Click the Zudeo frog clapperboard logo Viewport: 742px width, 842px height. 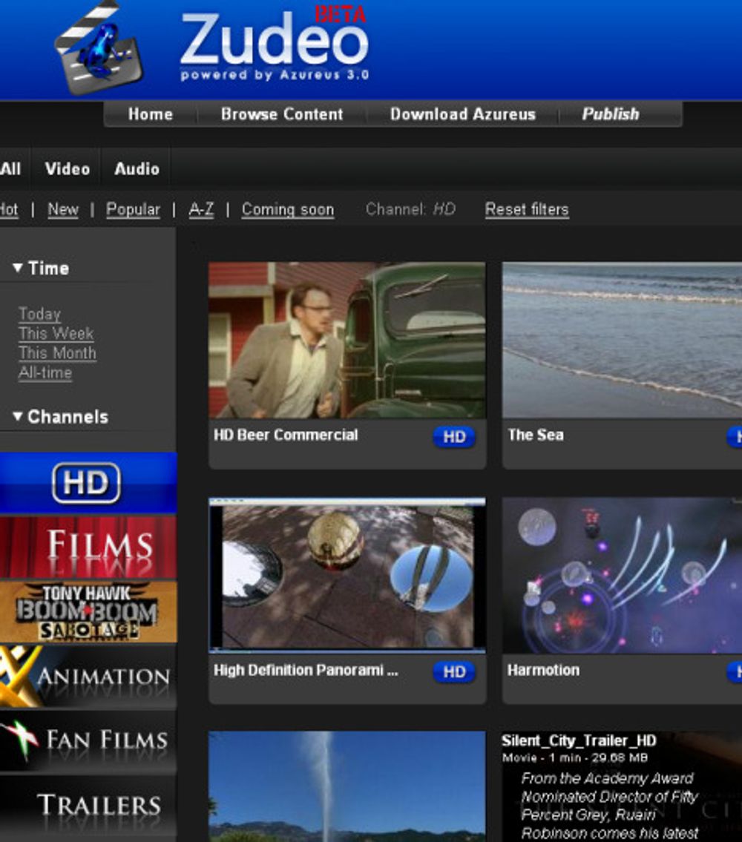(x=99, y=48)
